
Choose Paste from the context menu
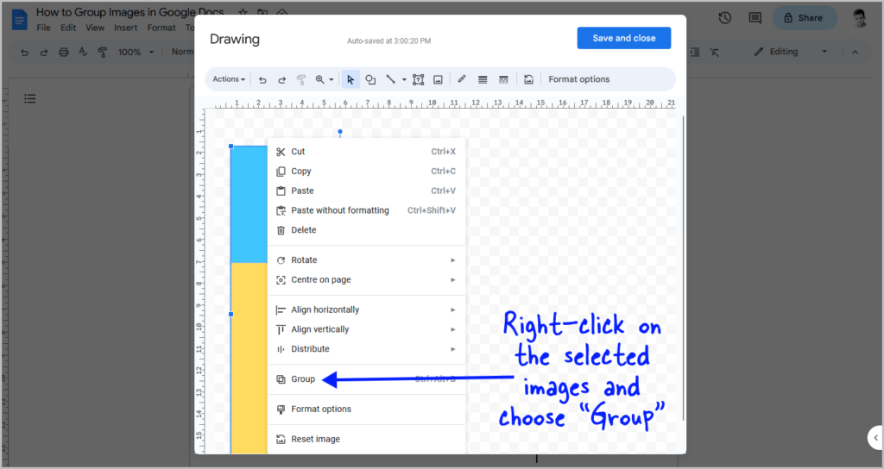366,191
